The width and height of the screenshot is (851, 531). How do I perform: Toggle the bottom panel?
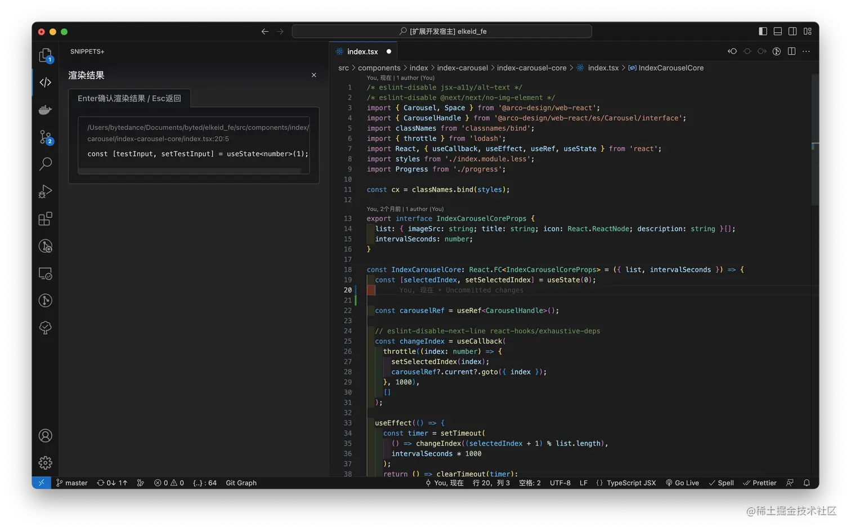[778, 32]
